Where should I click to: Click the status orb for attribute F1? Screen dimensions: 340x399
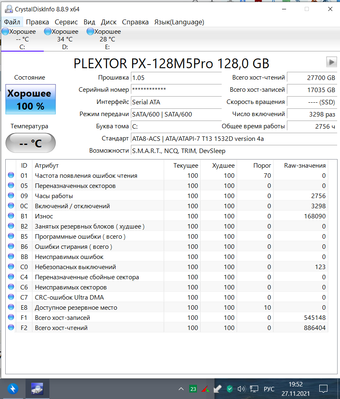11,317
